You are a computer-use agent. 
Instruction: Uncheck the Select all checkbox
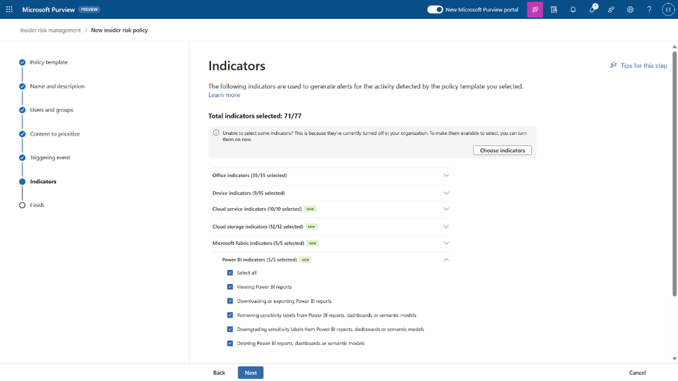click(x=230, y=273)
